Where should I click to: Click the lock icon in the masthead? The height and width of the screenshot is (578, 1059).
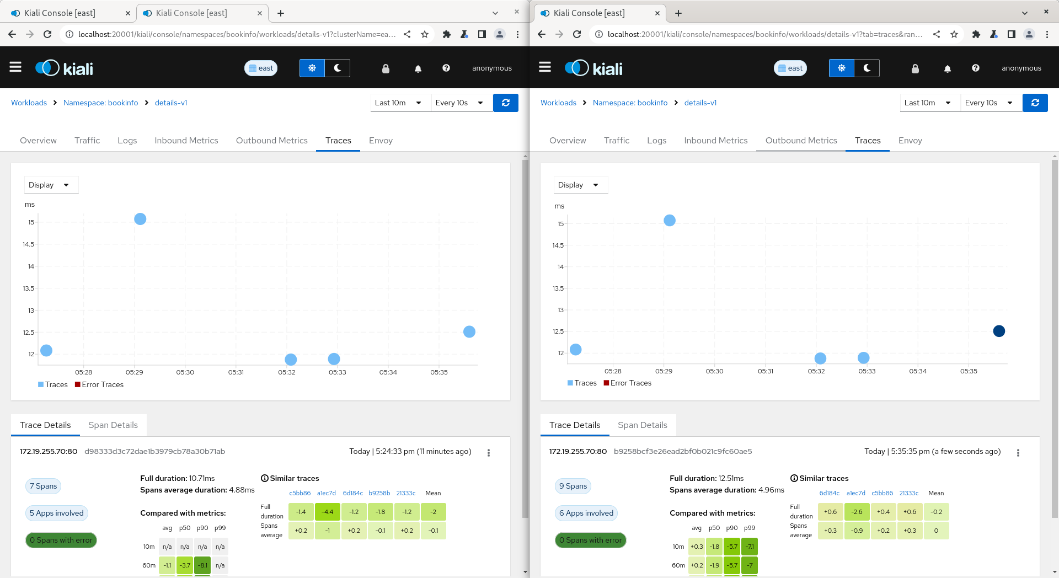tap(386, 68)
